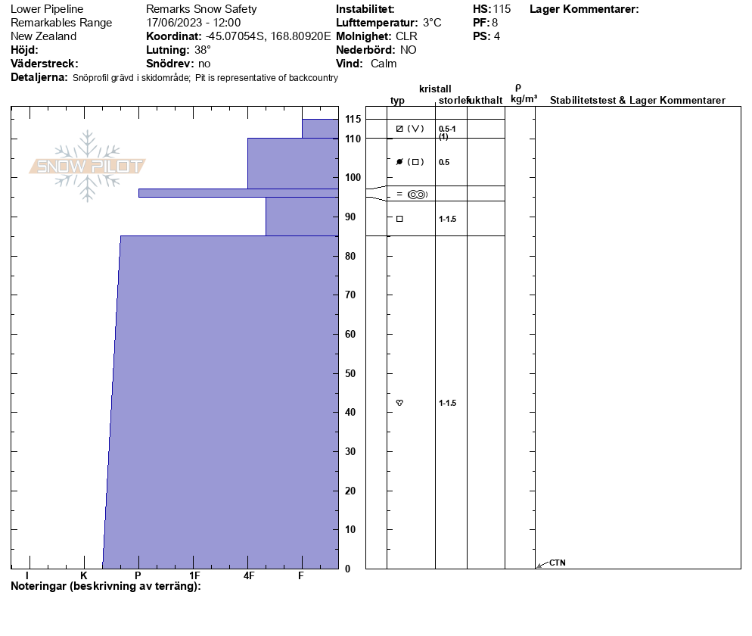This screenshot has height=636, width=752.
Task: Click the '1-1.5' grain size at 90 cm
Action: [x=447, y=219]
